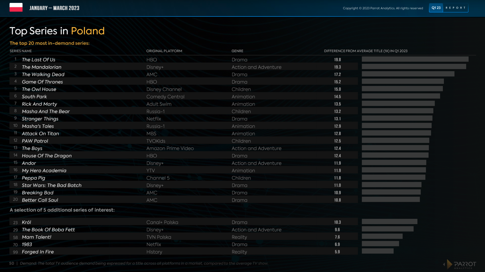485x272 pixels.
Task: Click 'Comedy Central' platform cell
Action: [165, 97]
